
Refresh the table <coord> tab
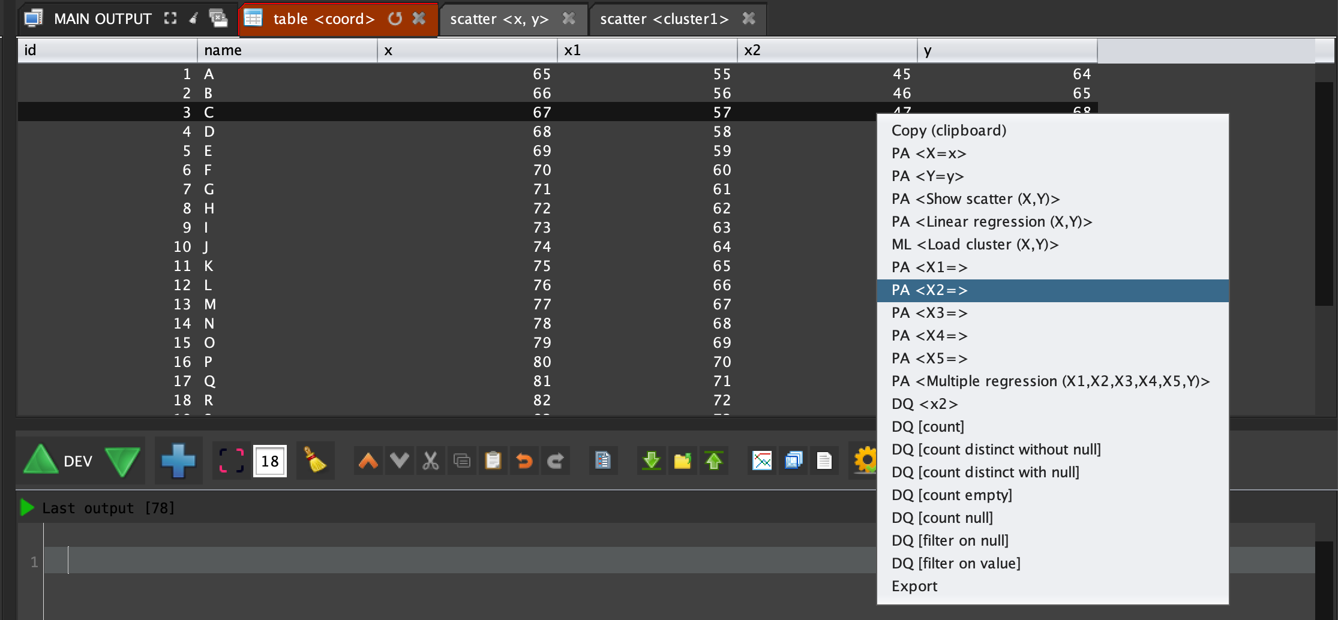tap(394, 19)
